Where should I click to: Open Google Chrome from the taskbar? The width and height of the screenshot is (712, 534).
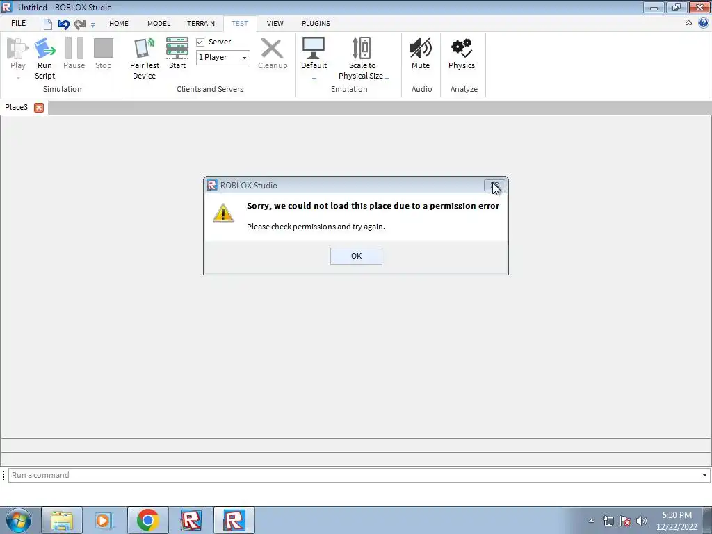click(147, 520)
